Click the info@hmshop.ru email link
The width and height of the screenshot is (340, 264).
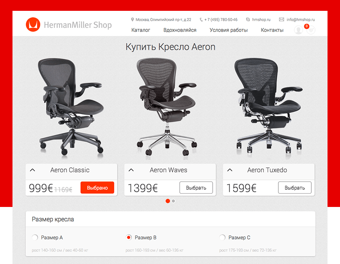[x=300, y=20]
